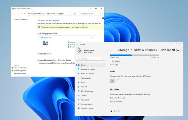Screen dimensions: 188x120
Task: Click 'Status: Not Encrypted' text
Action: click(x=117, y=98)
